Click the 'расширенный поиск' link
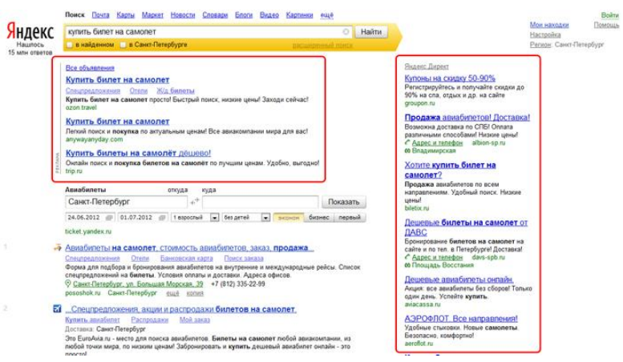This screenshot has height=362, width=623. [x=322, y=45]
